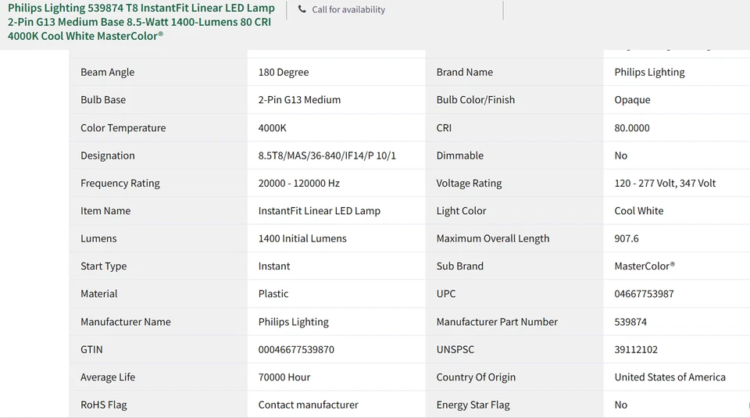The image size is (750, 418).
Task: Select the Contact manufacturer value
Action: tap(308, 405)
